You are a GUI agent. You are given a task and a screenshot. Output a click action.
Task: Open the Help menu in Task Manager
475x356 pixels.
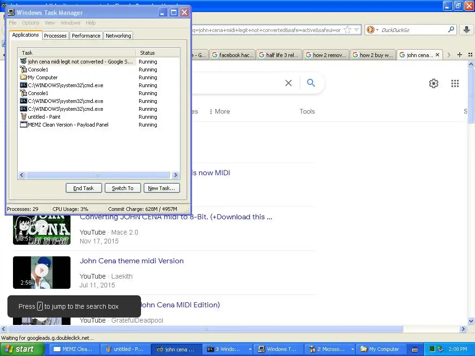coord(90,23)
